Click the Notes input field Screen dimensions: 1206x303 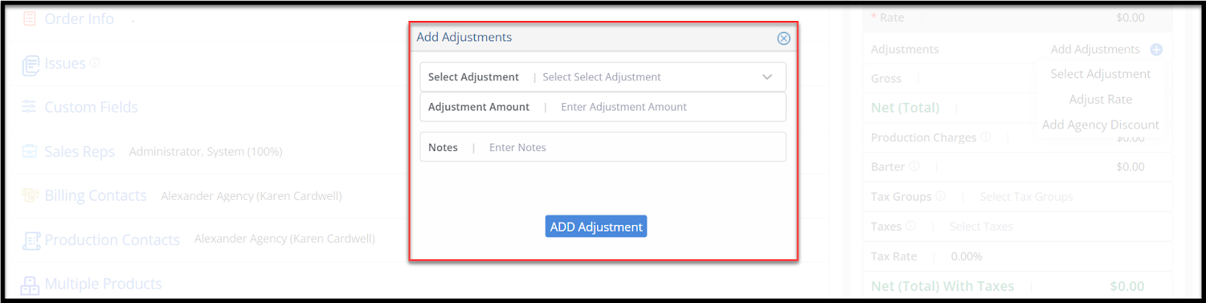602,147
